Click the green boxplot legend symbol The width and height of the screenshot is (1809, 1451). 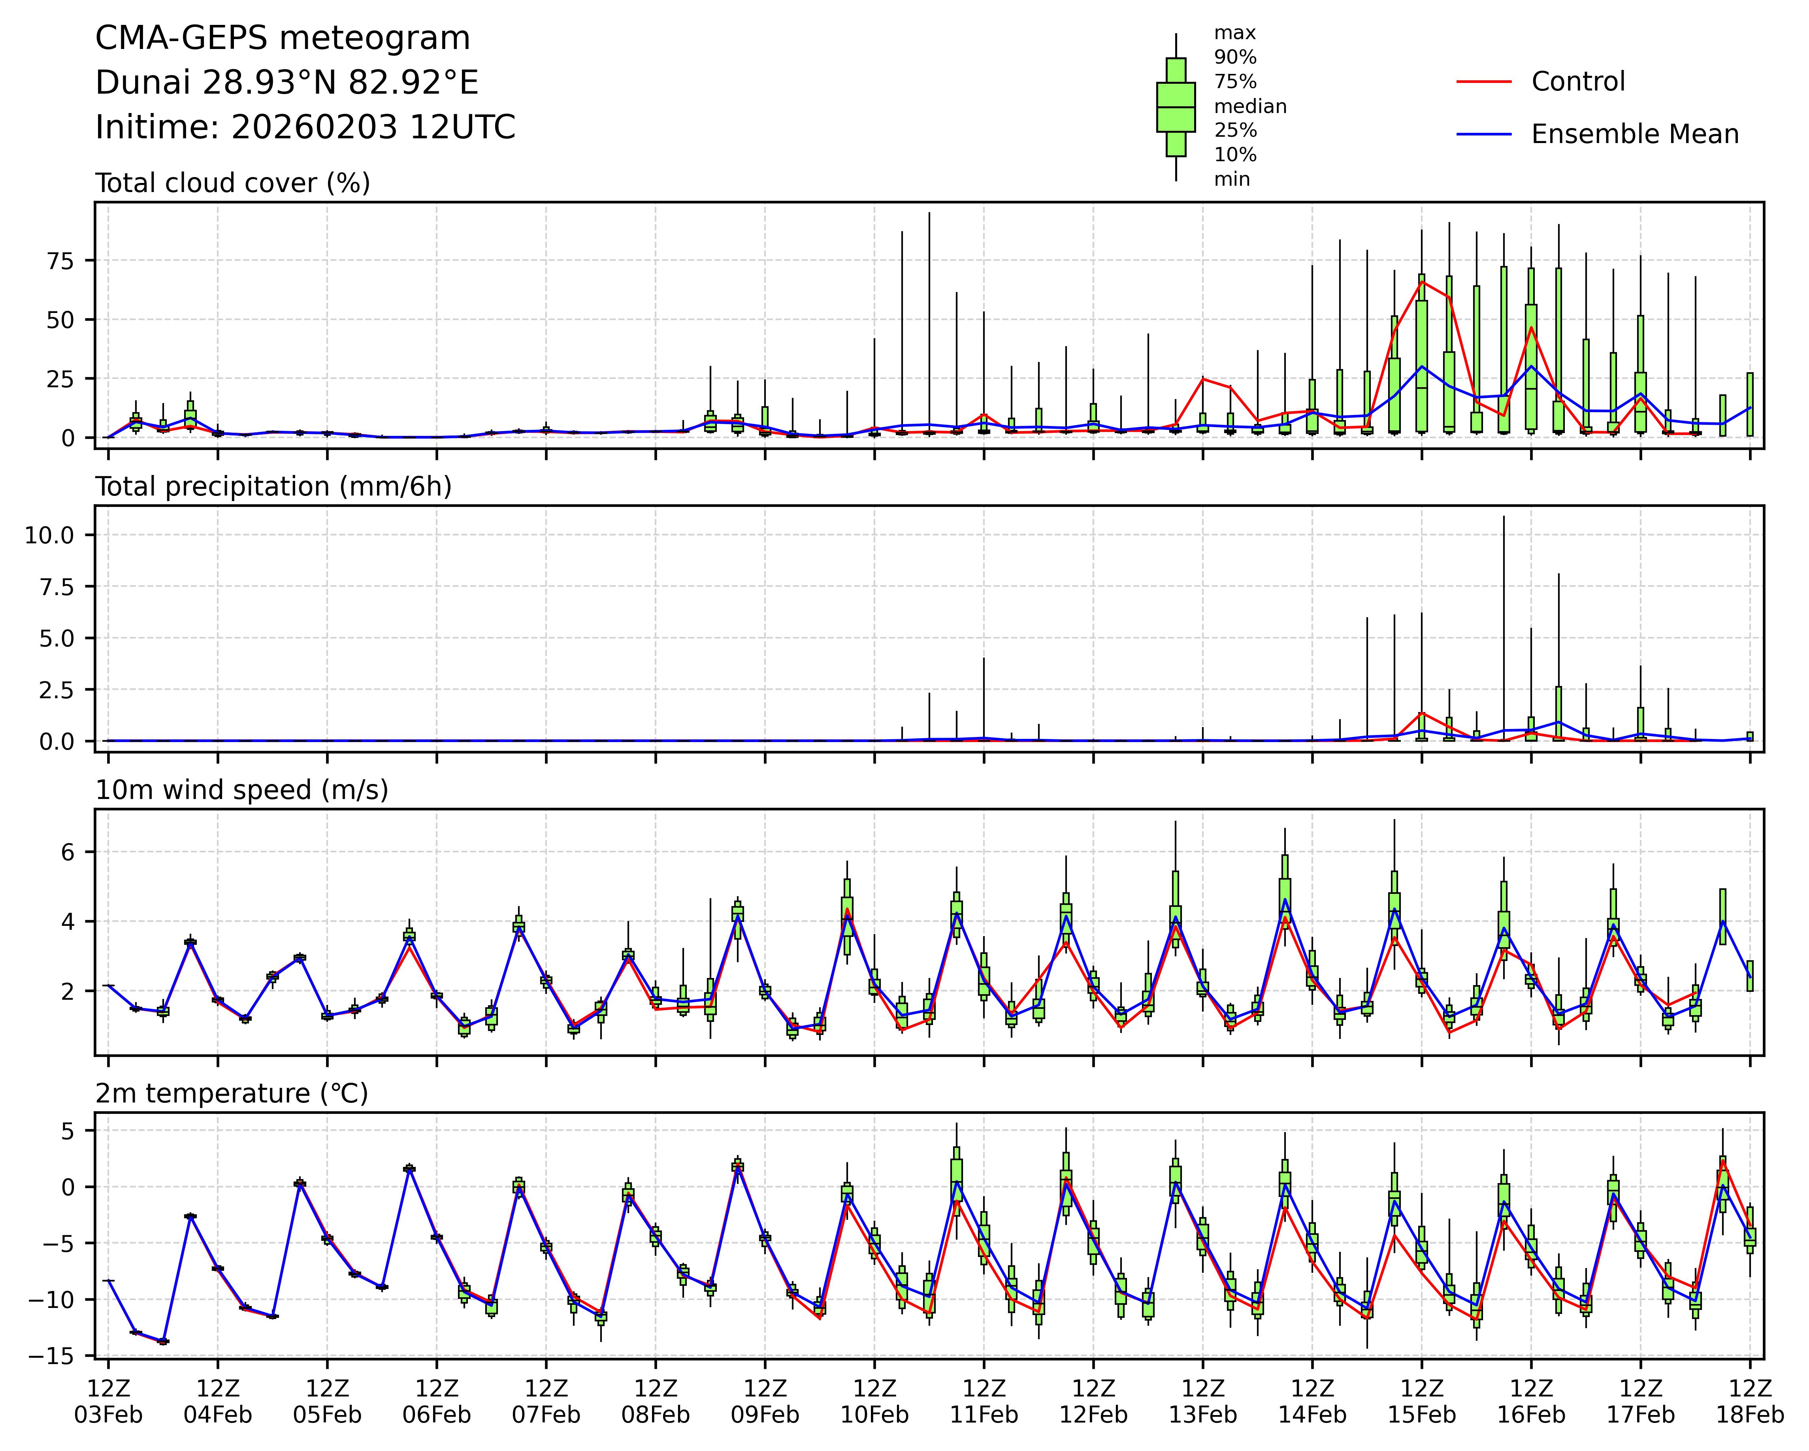tap(1176, 107)
